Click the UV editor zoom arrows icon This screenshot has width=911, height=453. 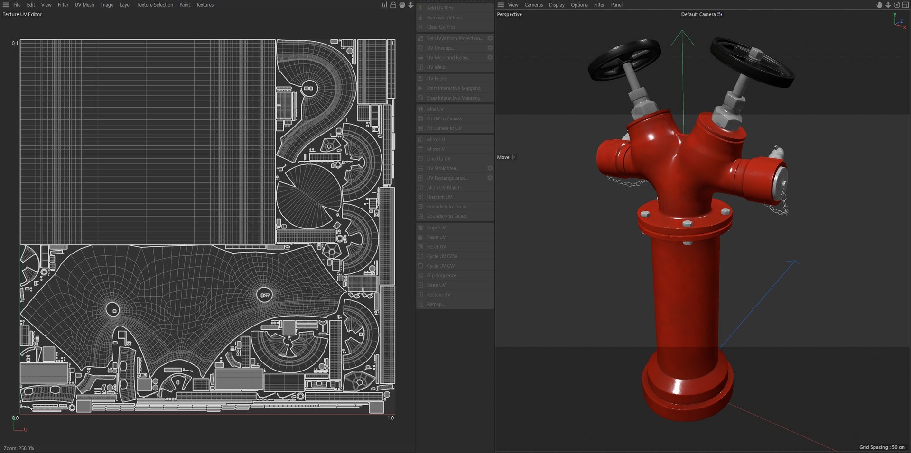click(x=411, y=5)
